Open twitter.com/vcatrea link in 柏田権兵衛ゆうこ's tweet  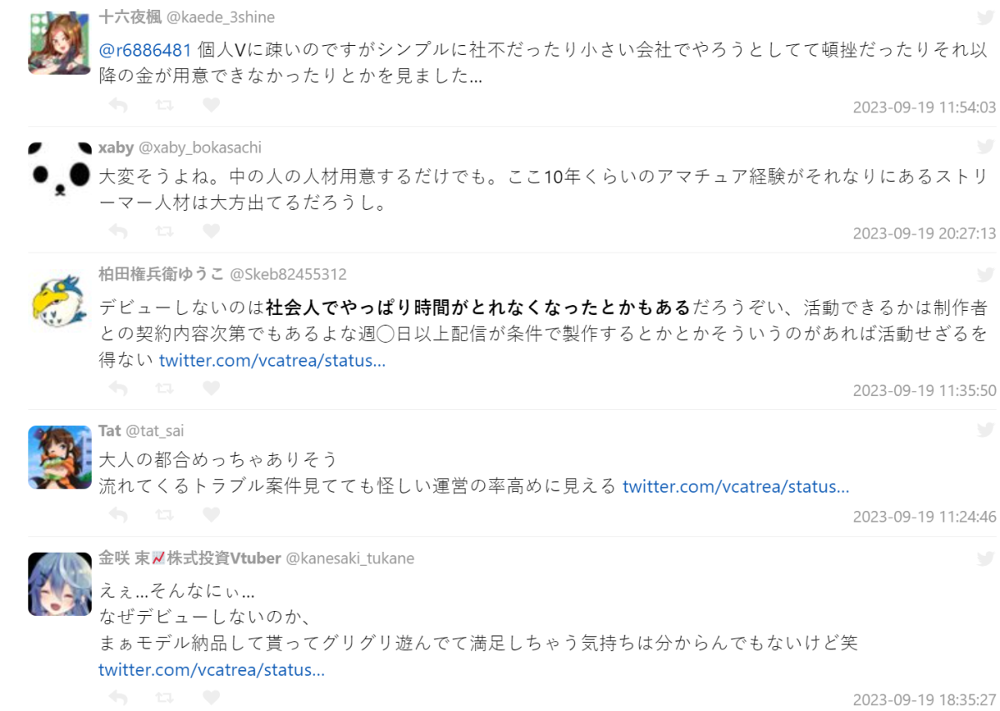[x=272, y=361]
